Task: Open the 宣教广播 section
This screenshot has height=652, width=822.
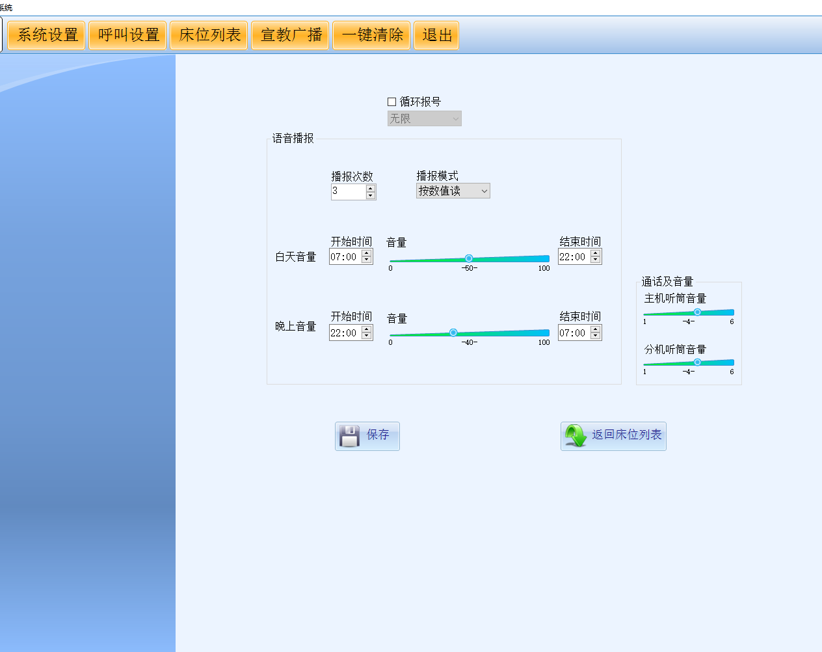Action: (x=291, y=35)
